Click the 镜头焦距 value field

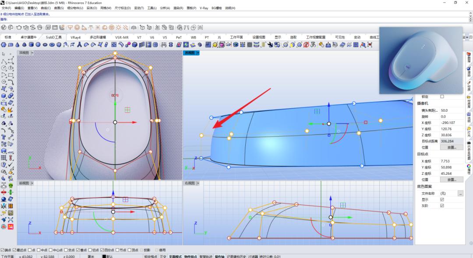point(451,110)
